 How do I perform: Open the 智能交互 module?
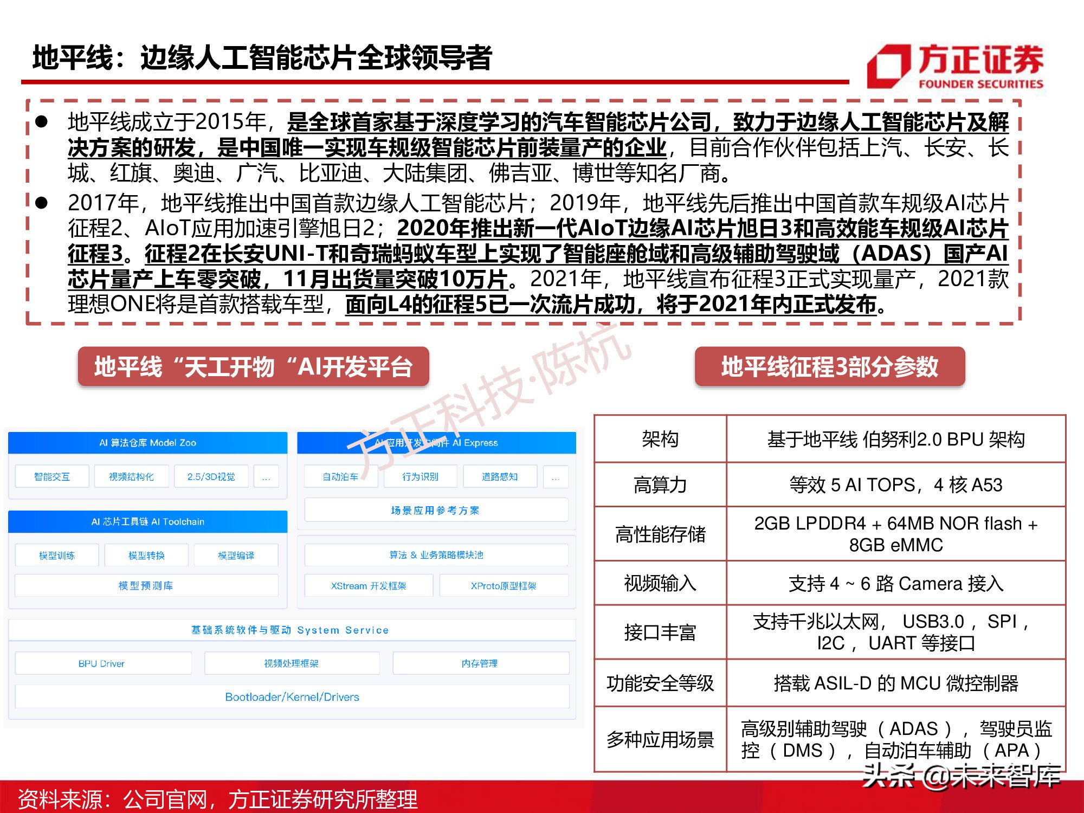tap(52, 476)
